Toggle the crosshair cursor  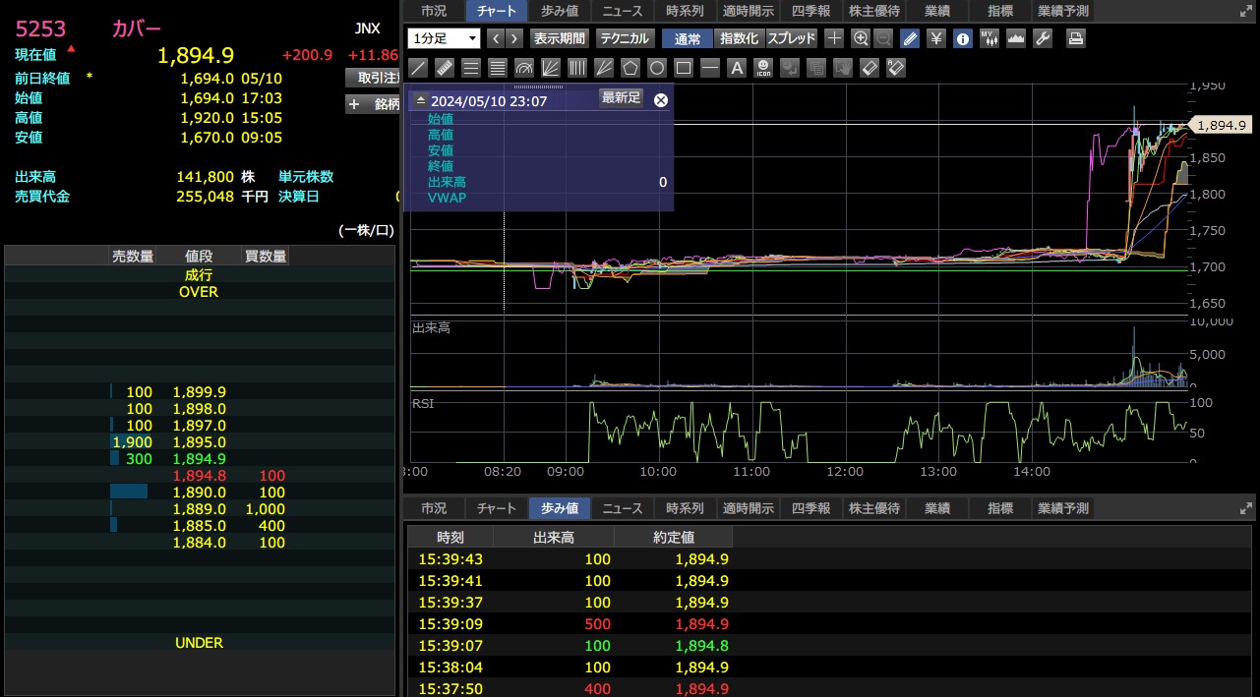coord(834,38)
